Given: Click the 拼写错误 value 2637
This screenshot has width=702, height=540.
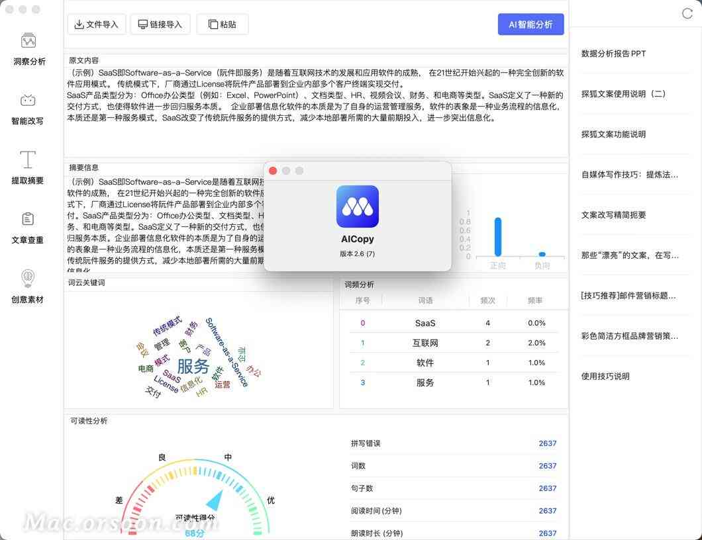Looking at the screenshot, I should pyautogui.click(x=548, y=443).
